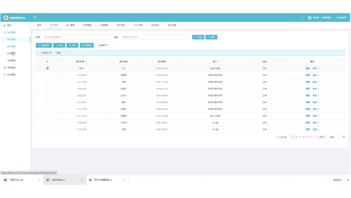Click 编辑 link for user 张三
Viewport: 351px width, 198px height.
pos(308,68)
